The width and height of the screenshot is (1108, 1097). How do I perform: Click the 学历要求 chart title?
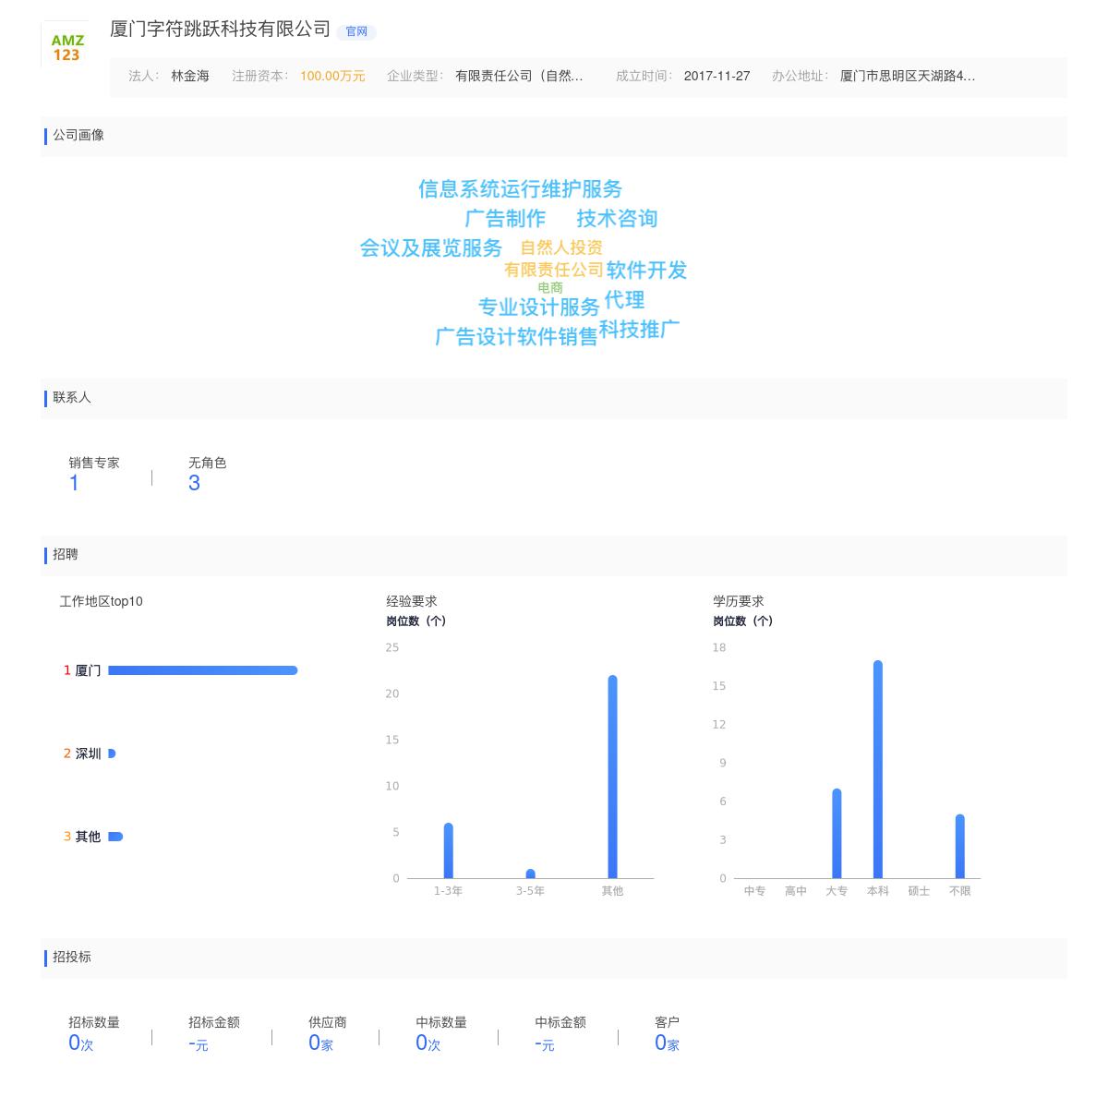(x=739, y=601)
